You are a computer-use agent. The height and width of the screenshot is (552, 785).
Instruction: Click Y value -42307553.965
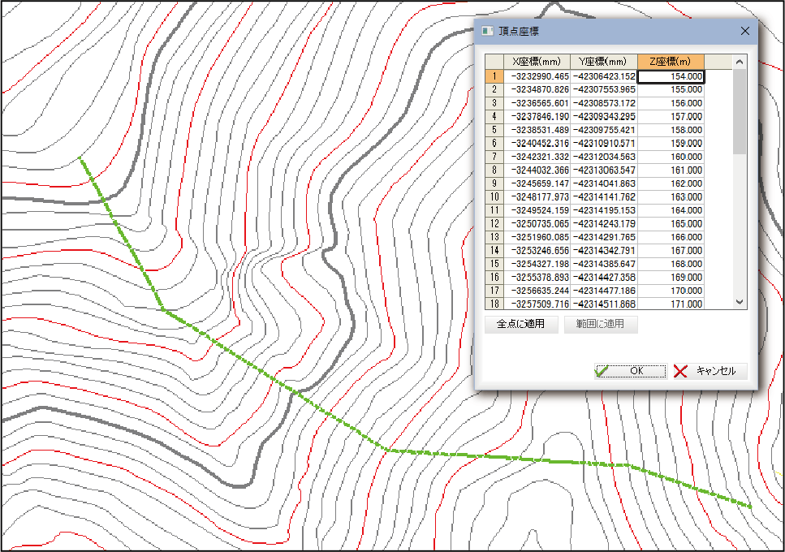coord(604,89)
